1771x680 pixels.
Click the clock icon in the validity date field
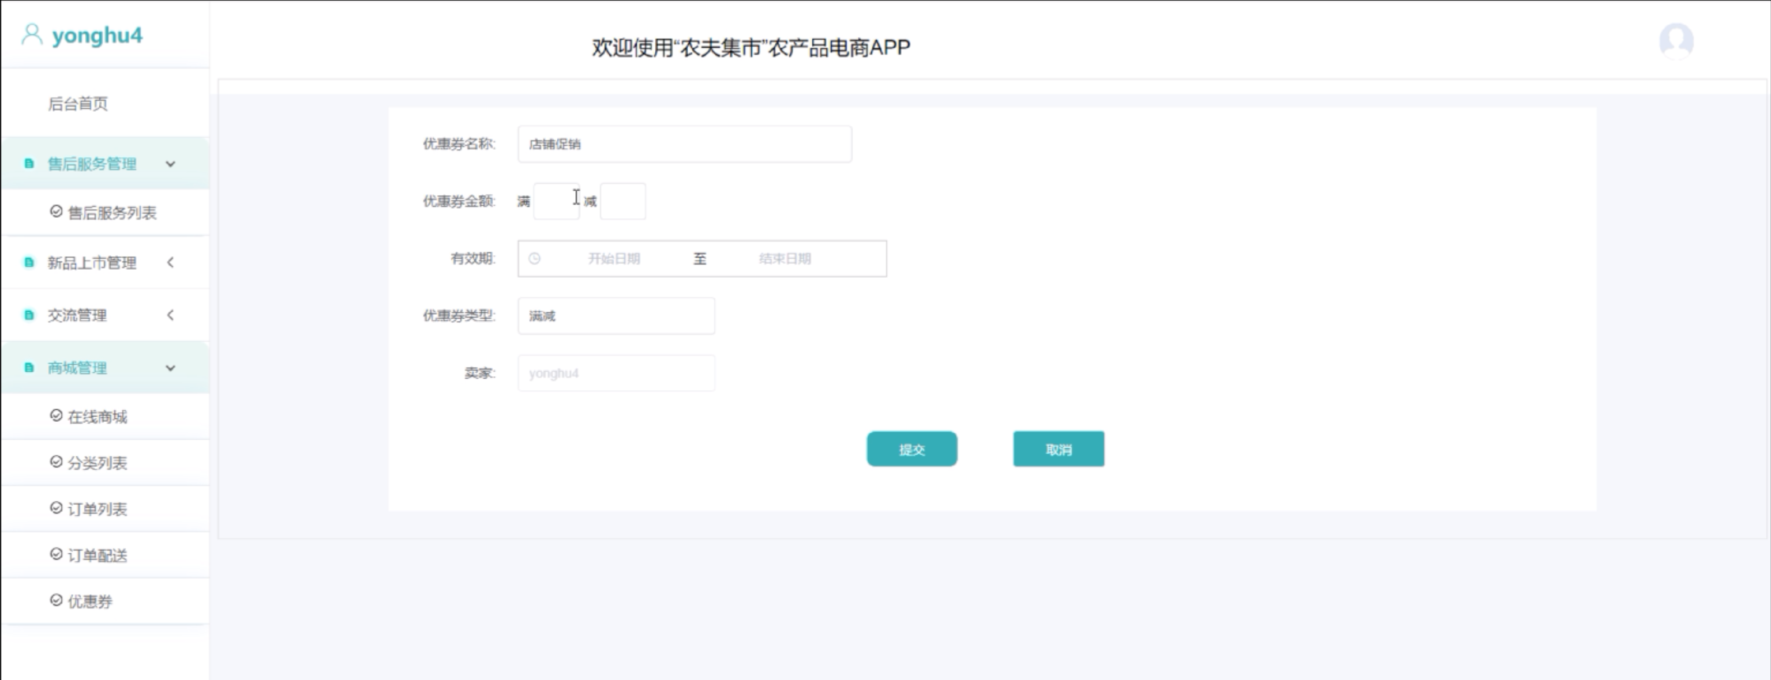pos(534,259)
